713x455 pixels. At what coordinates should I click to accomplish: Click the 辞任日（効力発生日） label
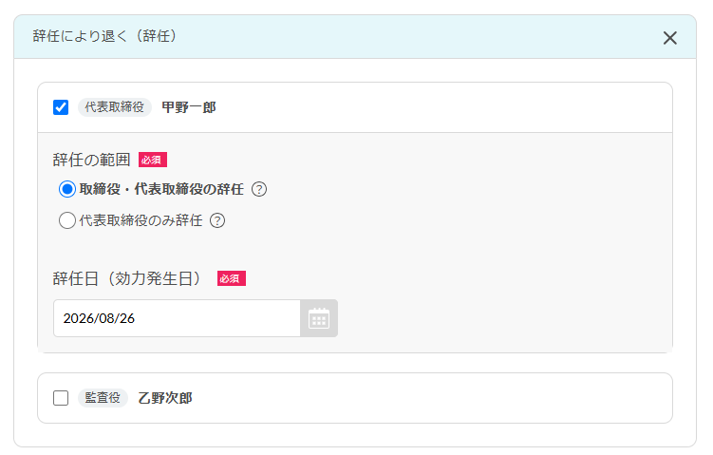tap(128, 278)
